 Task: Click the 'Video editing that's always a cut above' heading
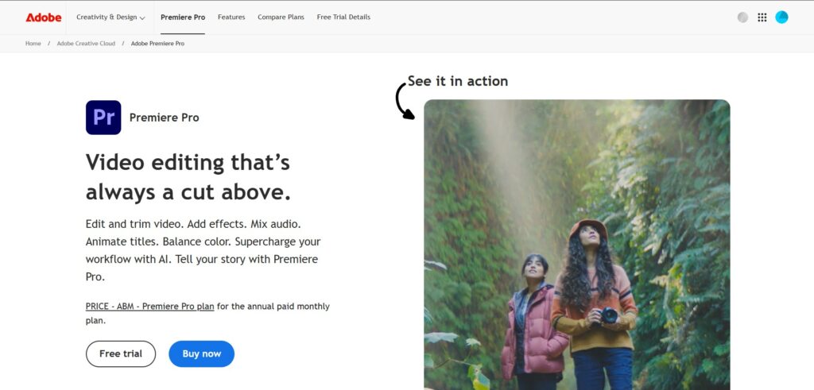tap(188, 177)
